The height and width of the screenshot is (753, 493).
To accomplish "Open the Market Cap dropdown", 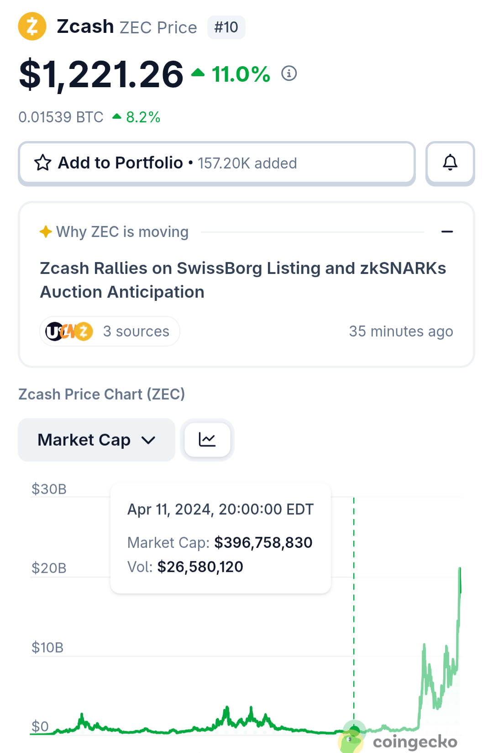I will [x=96, y=440].
